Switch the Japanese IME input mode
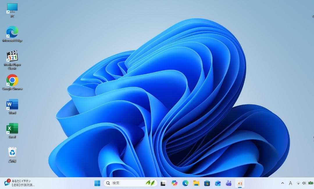 (290, 183)
